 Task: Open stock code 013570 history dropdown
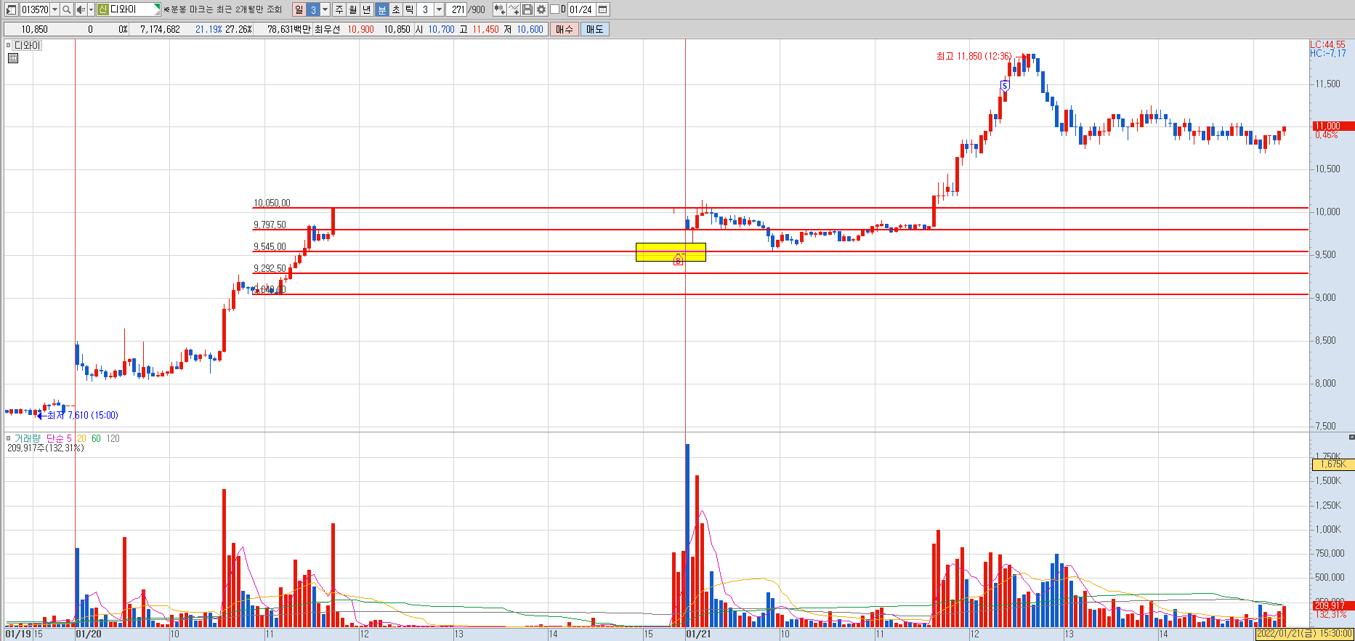tap(55, 9)
